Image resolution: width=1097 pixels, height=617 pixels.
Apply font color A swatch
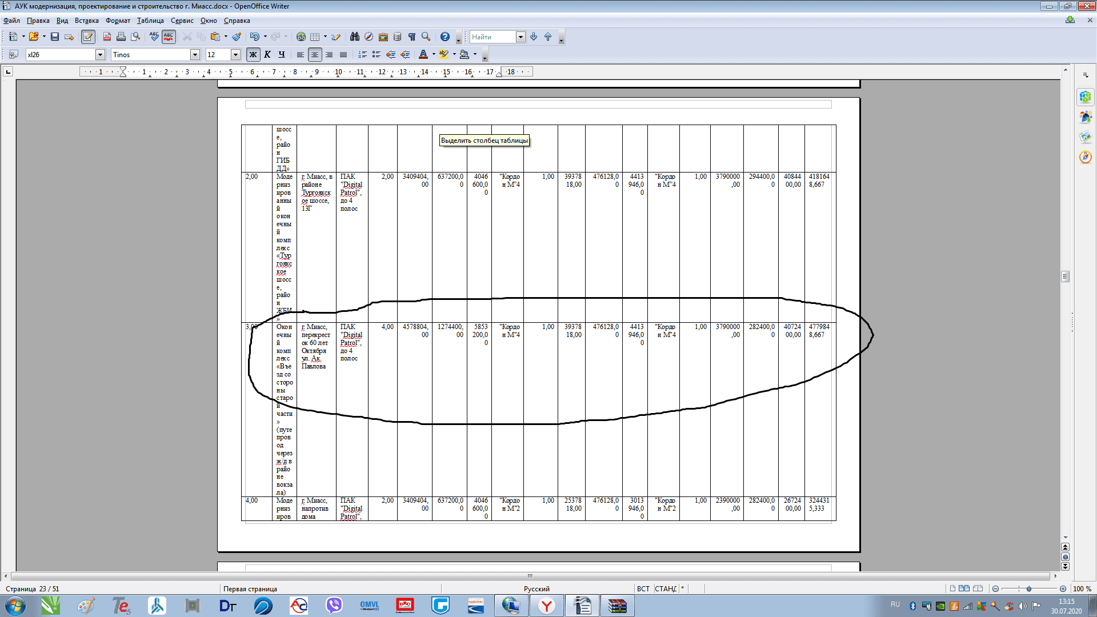tap(423, 54)
